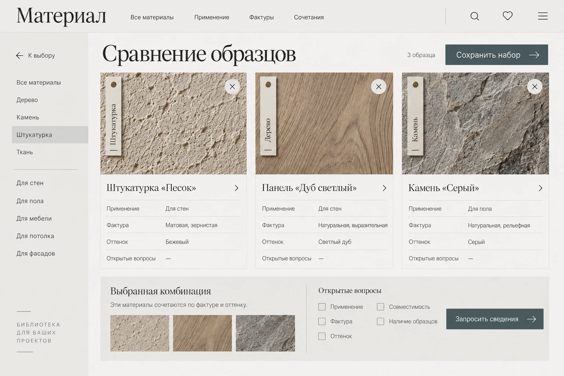This screenshot has height=376, width=564.
Task: Click the Штукатурка «Песок» card title
Action: [x=151, y=188]
